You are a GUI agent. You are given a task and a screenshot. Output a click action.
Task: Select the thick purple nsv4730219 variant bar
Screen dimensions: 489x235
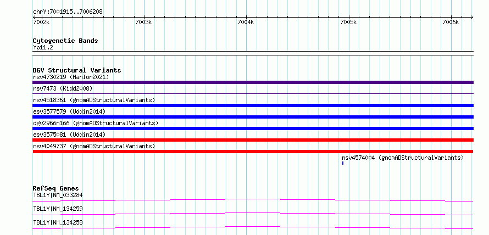click(253, 82)
